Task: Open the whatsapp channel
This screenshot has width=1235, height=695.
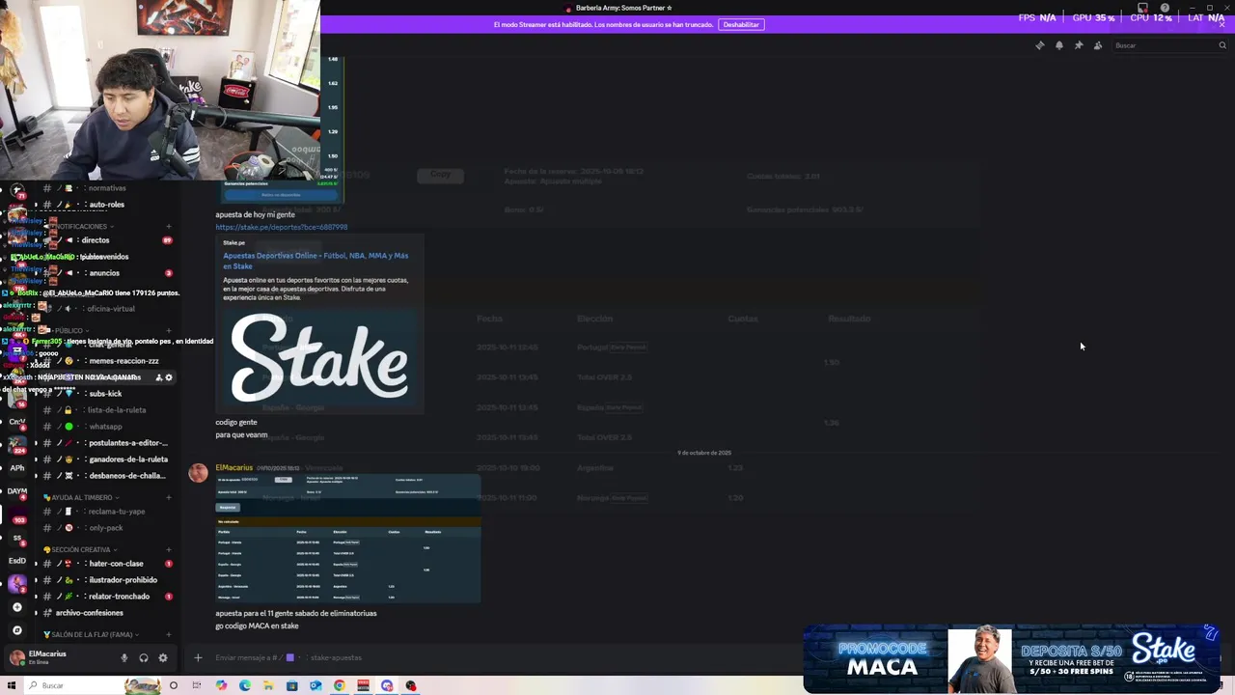Action: [x=105, y=427]
